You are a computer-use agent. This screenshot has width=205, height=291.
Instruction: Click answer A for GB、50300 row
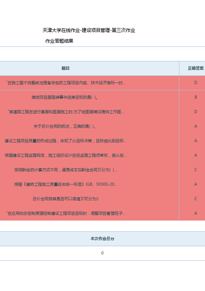(196, 184)
